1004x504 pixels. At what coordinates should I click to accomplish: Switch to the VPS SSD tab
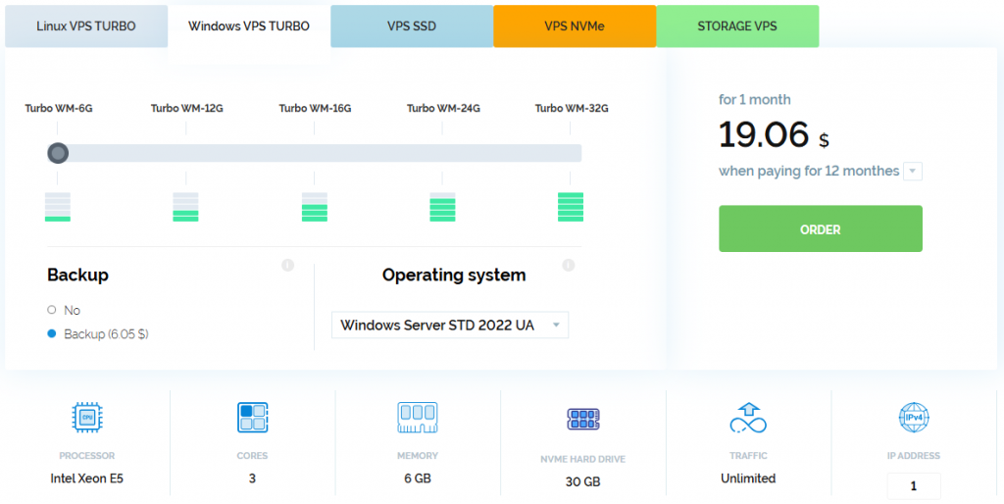coord(412,26)
